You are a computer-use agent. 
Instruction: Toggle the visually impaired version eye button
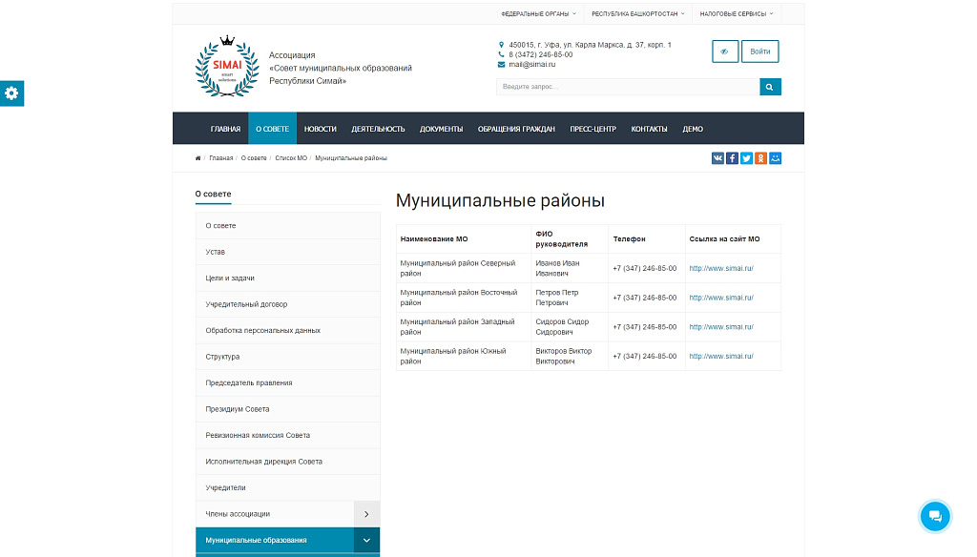(x=725, y=51)
